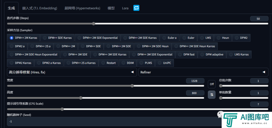Click the CFG Scale slider handle
Image resolution: width=272 pixels, height=128 pixels.
62,109
